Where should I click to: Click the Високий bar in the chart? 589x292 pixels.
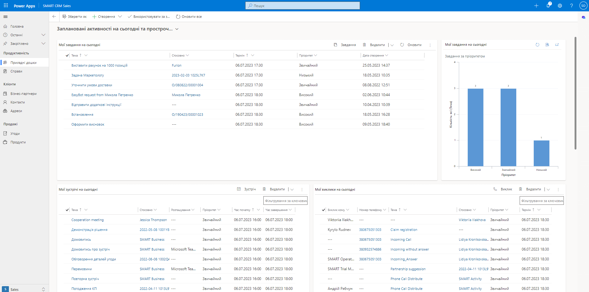(475, 127)
